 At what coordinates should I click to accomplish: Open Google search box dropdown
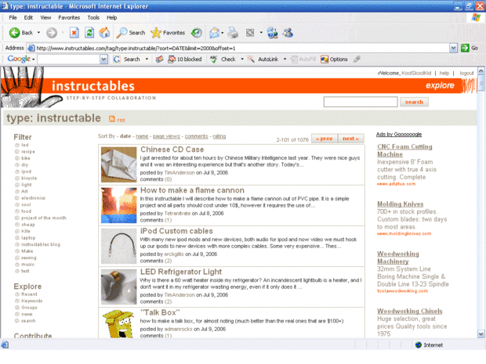click(x=103, y=59)
